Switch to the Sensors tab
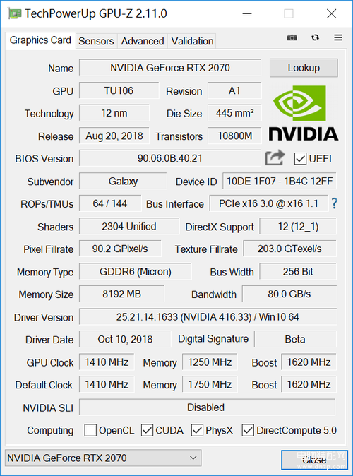This screenshot has height=476, width=353. pyautogui.click(x=96, y=41)
